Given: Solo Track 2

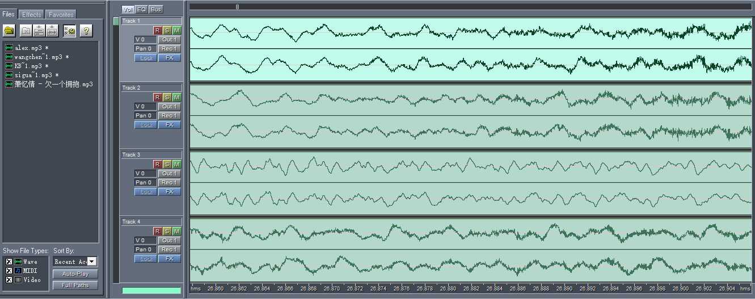Looking at the screenshot, I should pyautogui.click(x=167, y=98).
